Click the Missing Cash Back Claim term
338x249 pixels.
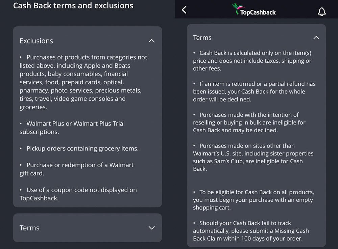[252, 231]
